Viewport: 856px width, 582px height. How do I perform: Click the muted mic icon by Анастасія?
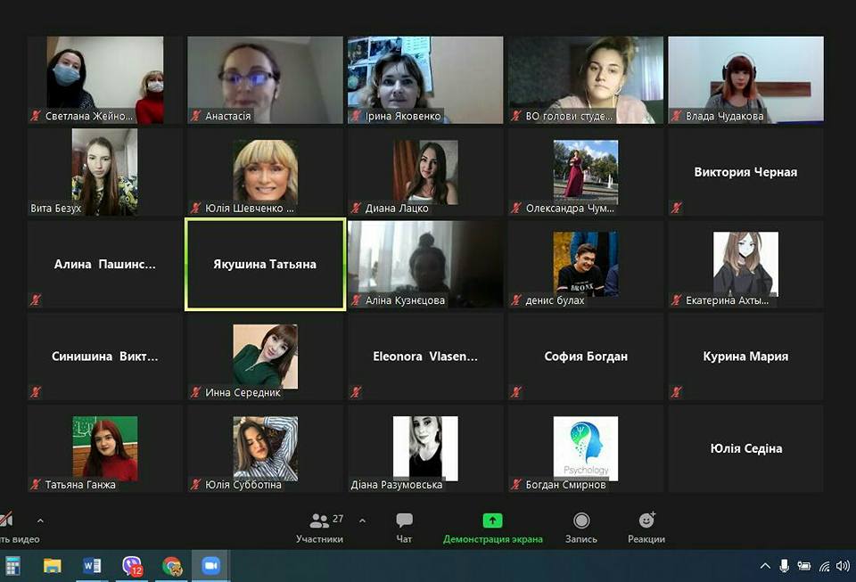(196, 116)
